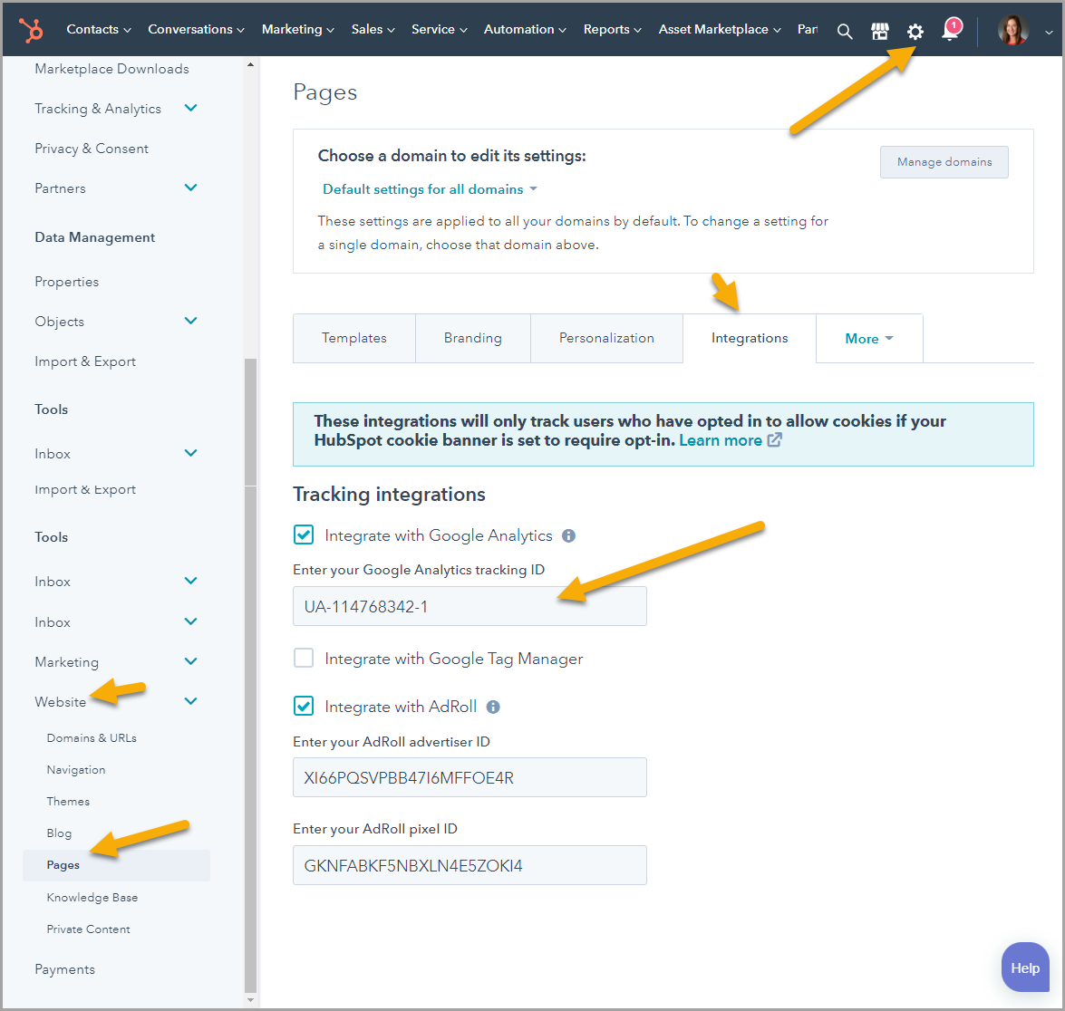Expand the Partners sidebar section

(x=191, y=188)
